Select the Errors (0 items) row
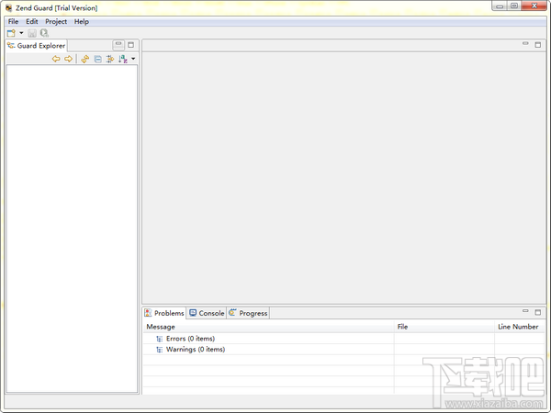551x413 pixels. click(x=344, y=339)
